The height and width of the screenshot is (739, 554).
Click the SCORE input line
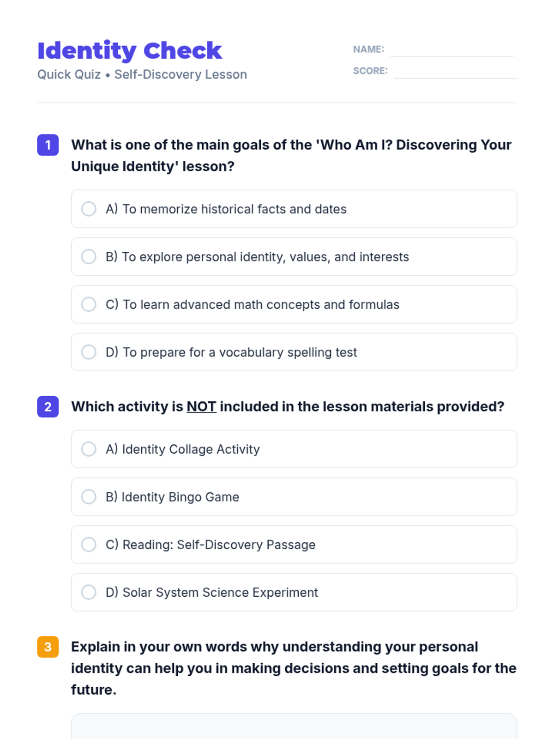455,72
